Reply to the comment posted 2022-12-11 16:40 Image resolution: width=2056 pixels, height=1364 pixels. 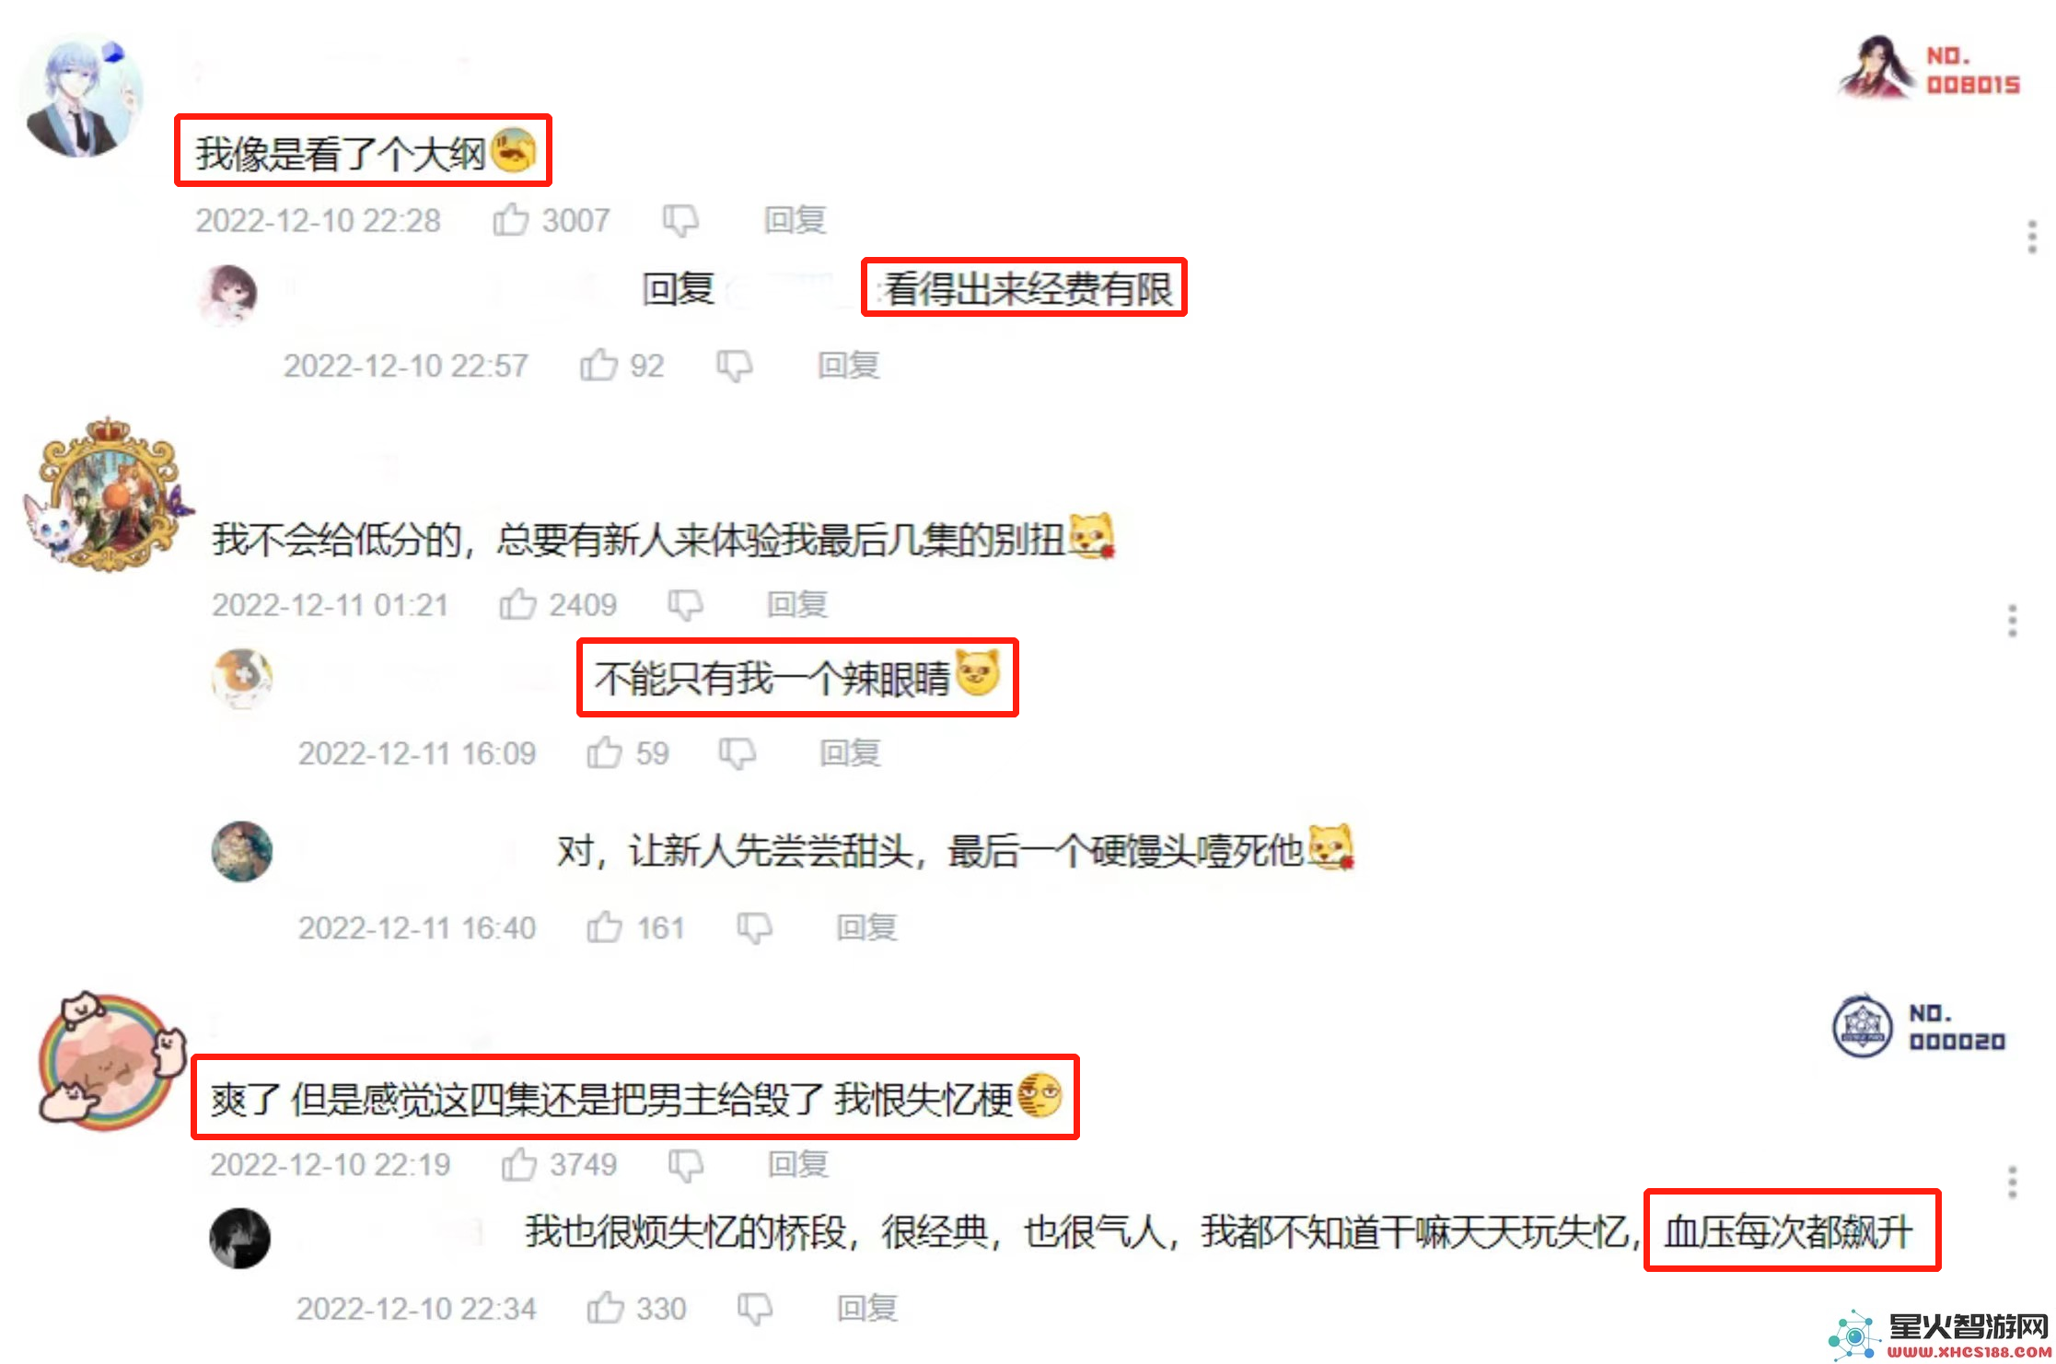point(867,927)
